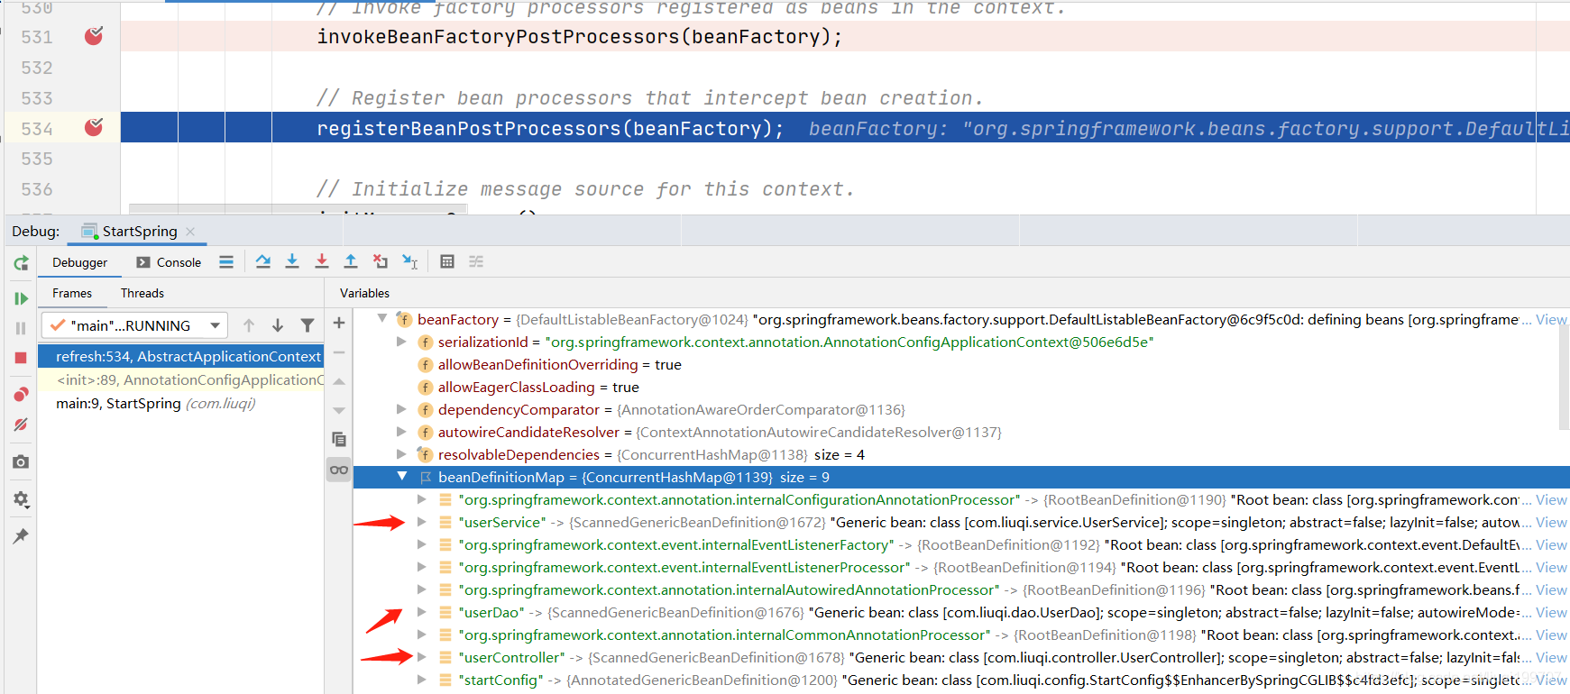Select the allowBeanDefinitionOverriding = true row
The width and height of the screenshot is (1570, 694).
click(960, 364)
